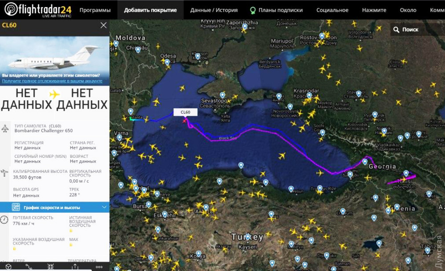Close the CL60 flight details panel

click(x=103, y=25)
